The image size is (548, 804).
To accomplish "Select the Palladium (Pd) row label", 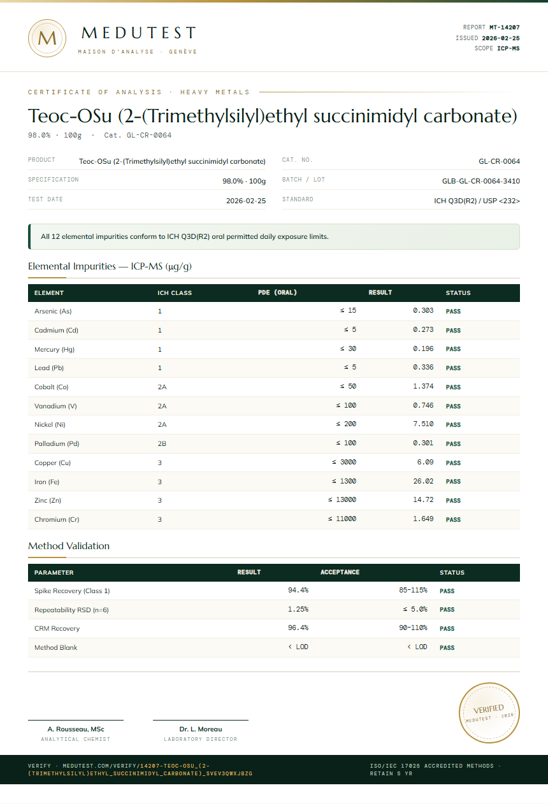I will pos(57,444).
